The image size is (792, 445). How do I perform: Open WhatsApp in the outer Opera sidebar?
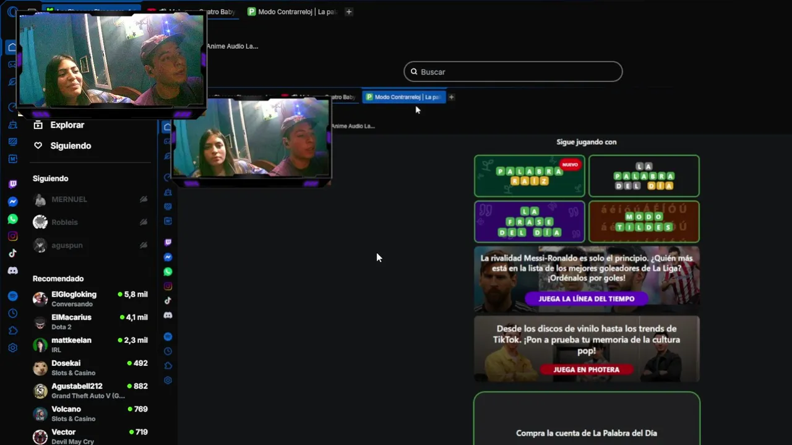click(12, 219)
